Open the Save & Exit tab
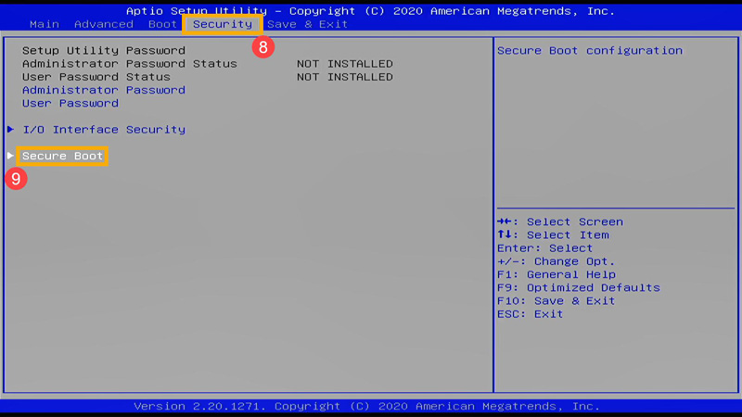 pos(308,24)
